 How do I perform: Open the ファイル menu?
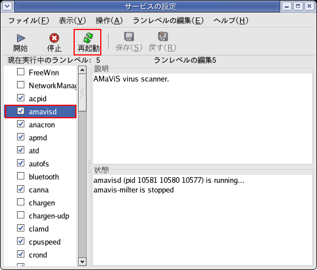29,20
